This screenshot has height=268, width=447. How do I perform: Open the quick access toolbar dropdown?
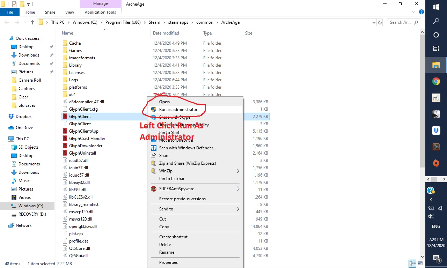click(x=28, y=4)
